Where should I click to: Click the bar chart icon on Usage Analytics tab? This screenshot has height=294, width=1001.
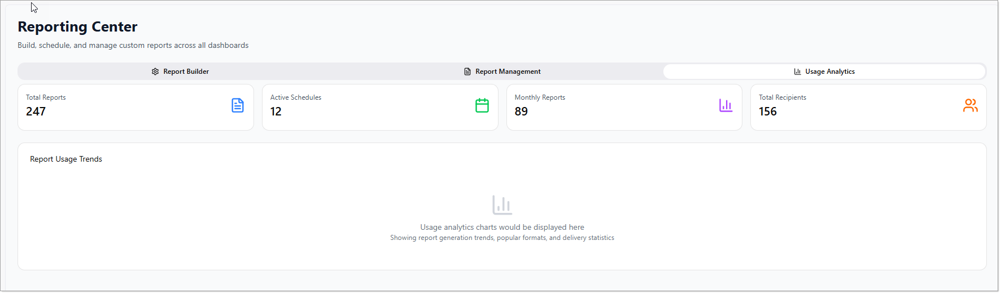[797, 72]
